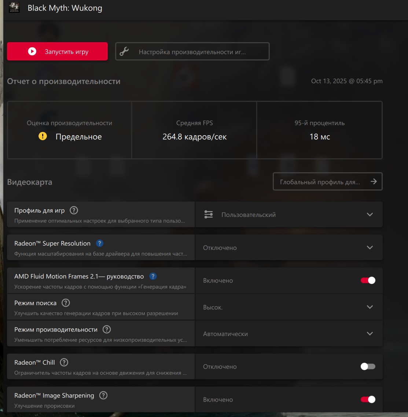This screenshot has height=417, width=408.
Task: Open blue help icon for Radeon Super Resolution
Action: [99, 243]
